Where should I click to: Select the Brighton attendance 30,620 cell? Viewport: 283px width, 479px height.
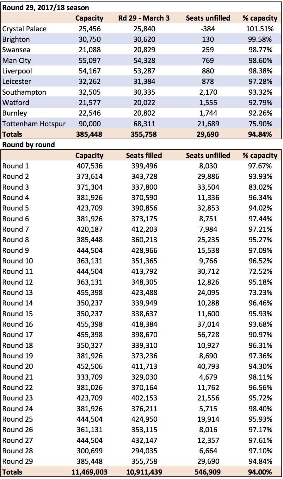[144, 39]
